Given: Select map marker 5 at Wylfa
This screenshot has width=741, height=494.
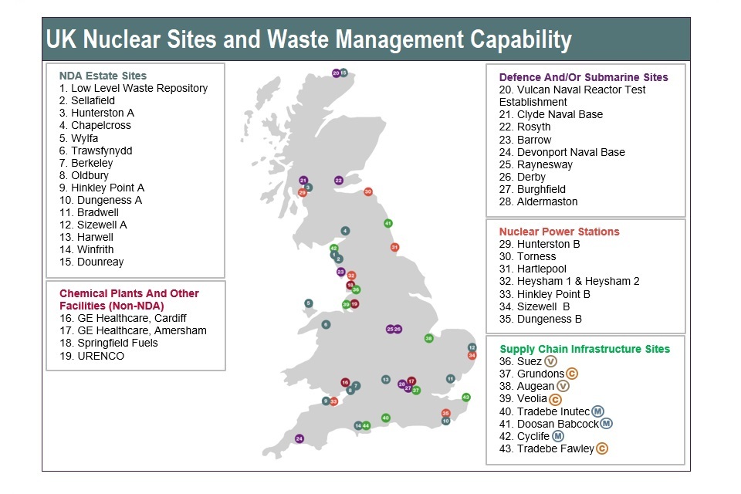Looking at the screenshot, I should (x=309, y=303).
